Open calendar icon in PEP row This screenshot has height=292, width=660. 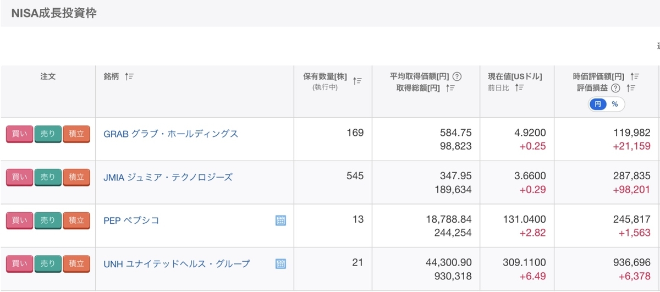(280, 221)
